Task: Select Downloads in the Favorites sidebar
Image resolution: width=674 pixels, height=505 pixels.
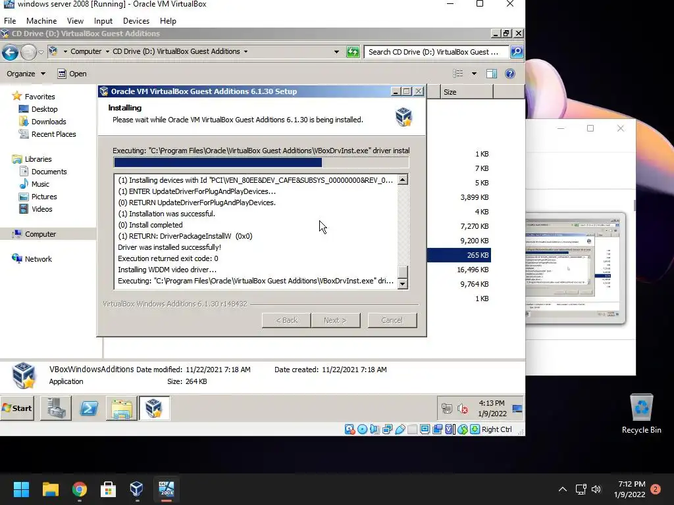Action: pyautogui.click(x=49, y=122)
